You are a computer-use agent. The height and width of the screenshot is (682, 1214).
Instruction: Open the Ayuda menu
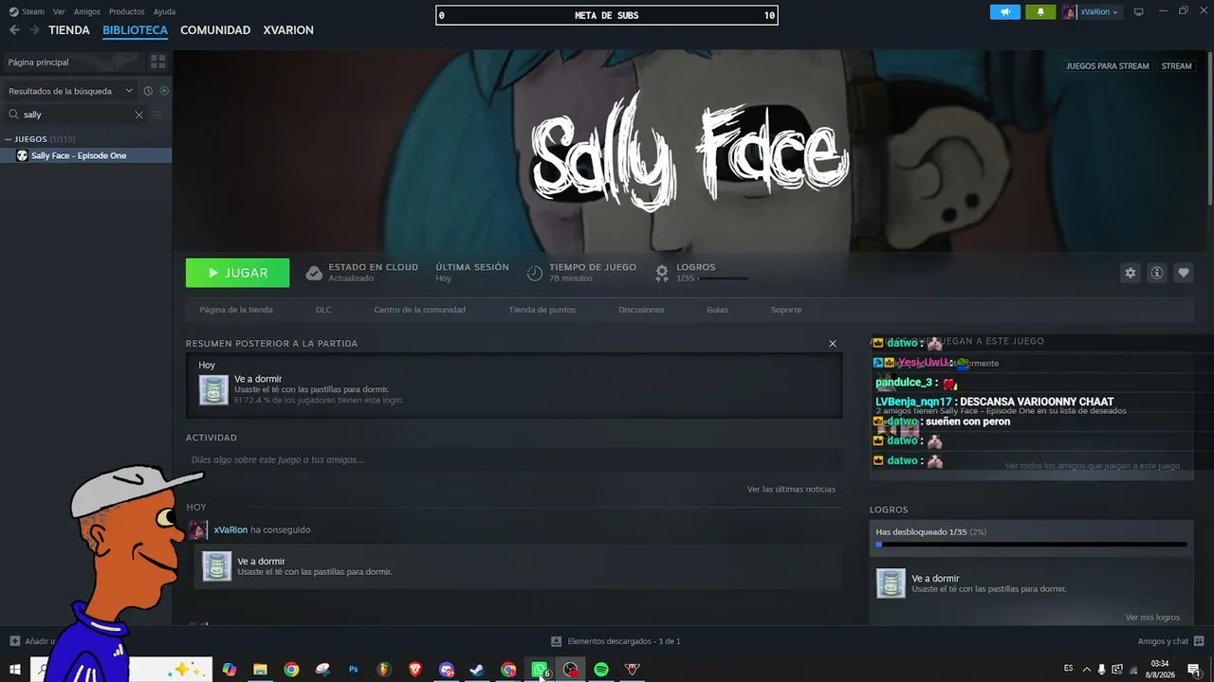click(165, 12)
